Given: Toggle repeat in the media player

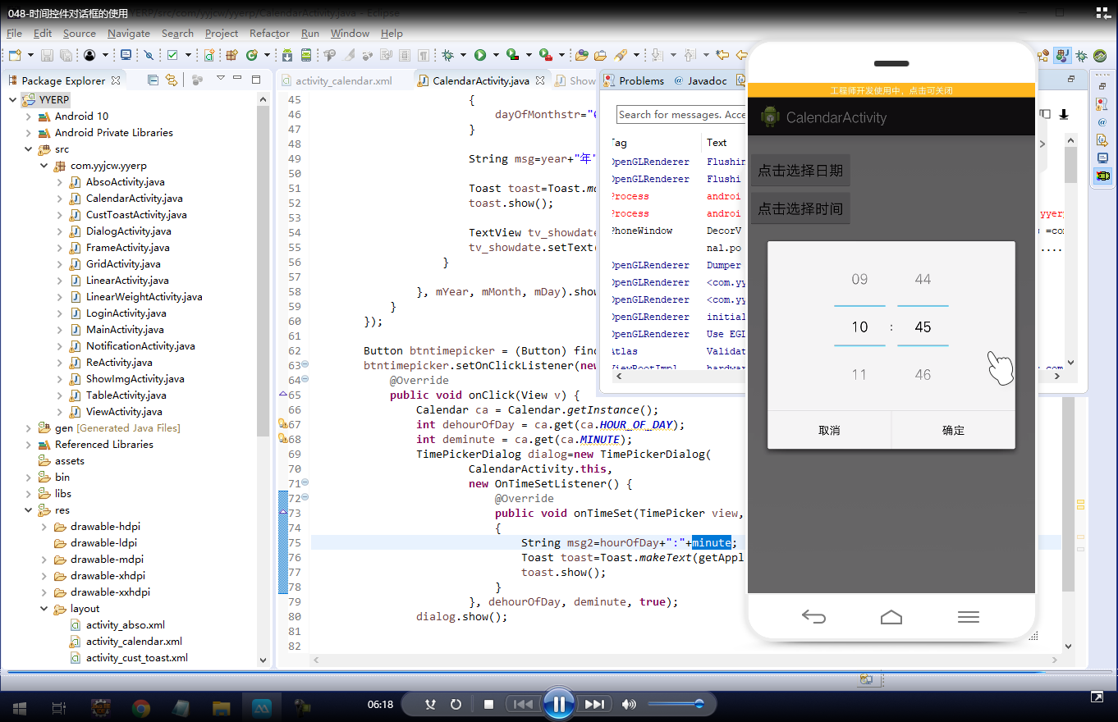Looking at the screenshot, I should 456,704.
